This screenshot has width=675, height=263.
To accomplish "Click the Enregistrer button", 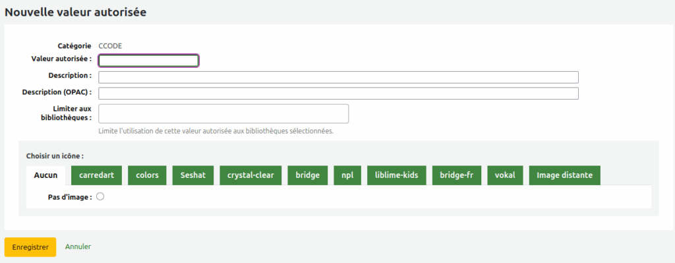I will tap(30, 247).
